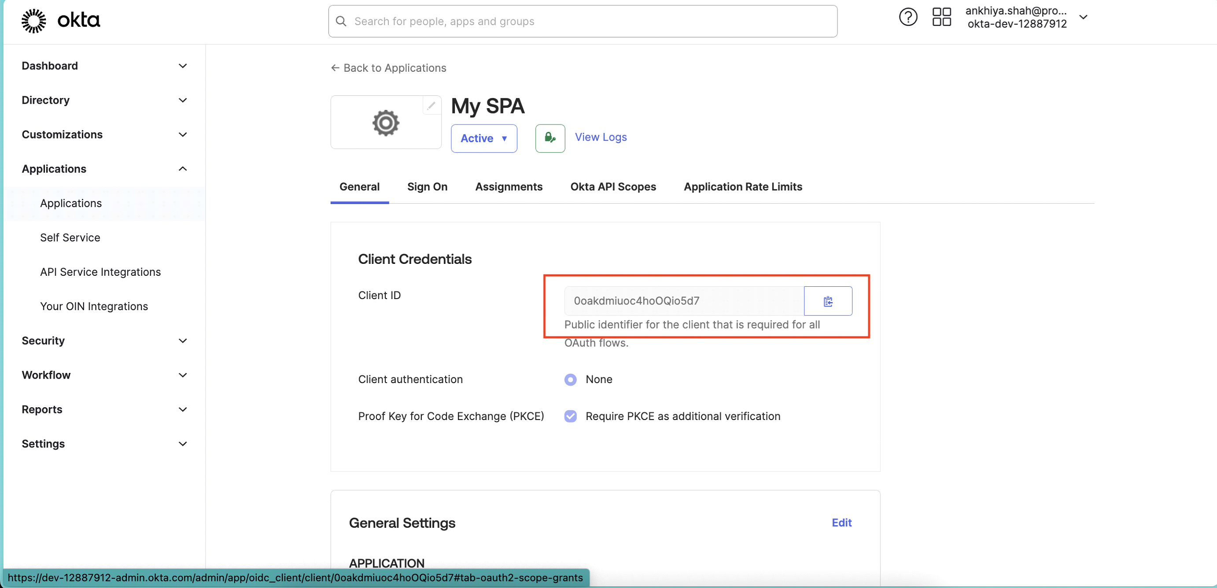
Task: Click the okta-dev-12887912 org name
Action: 1016,24
